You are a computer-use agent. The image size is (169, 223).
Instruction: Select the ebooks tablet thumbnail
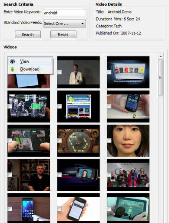(x=128, y=72)
